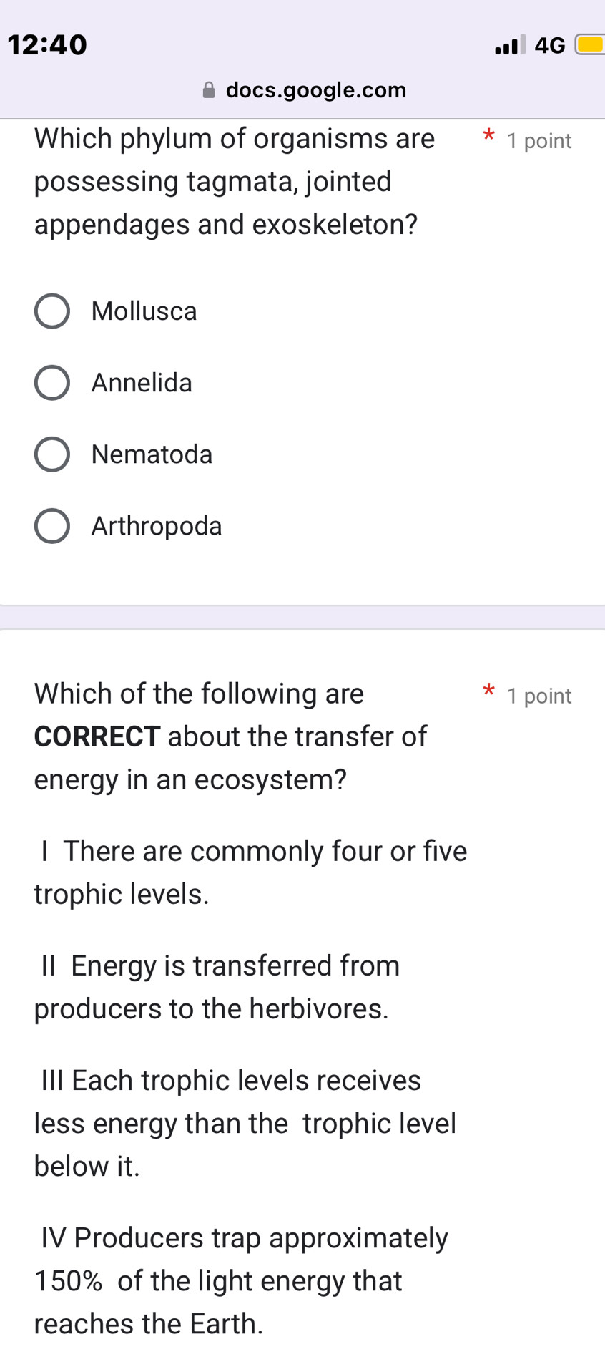The width and height of the screenshot is (605, 1362).
Task: Click the 4G network indicator
Action: [548, 44]
